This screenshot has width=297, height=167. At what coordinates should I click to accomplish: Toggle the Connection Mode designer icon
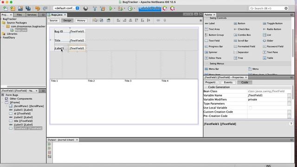click(x=102, y=20)
